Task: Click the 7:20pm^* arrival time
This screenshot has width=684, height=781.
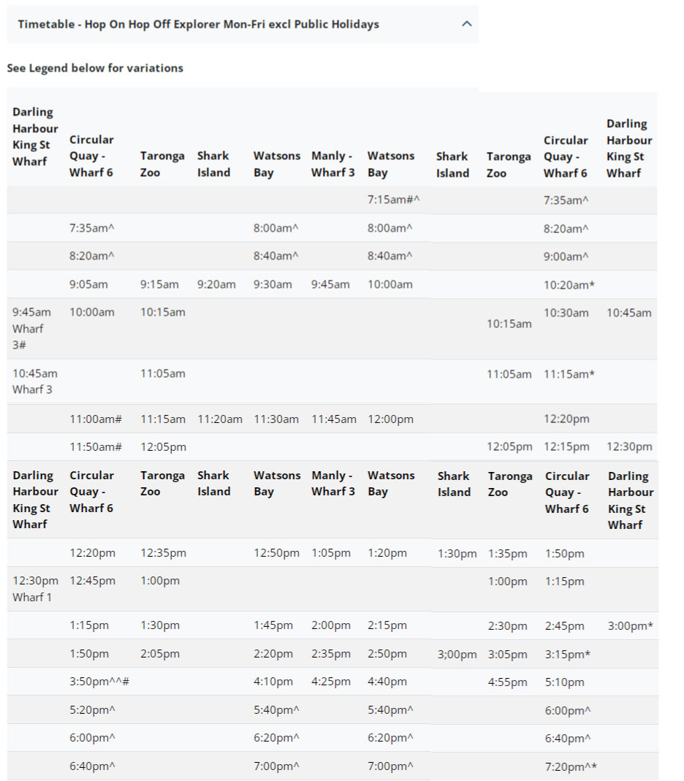Action: 571,766
